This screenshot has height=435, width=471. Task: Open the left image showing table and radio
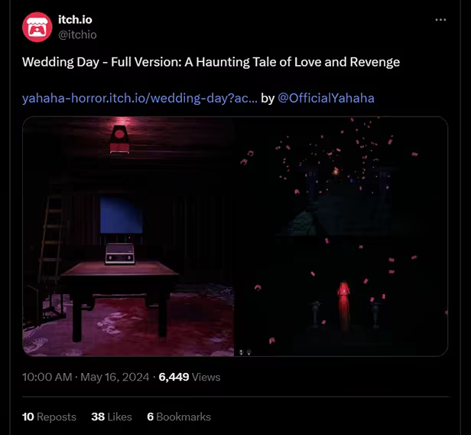point(128,236)
